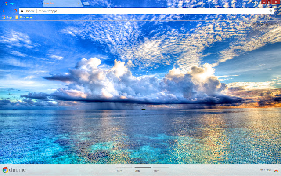281x176 pixels.
Task: Reload the page with the refresh icon
Action: tap(15, 11)
